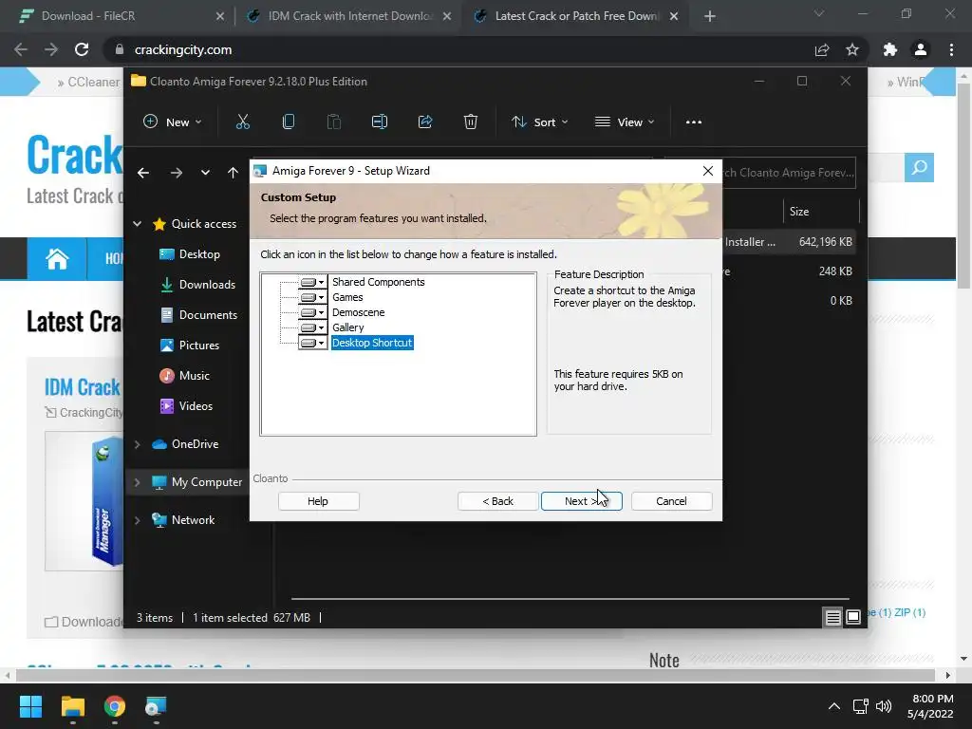
Task: Open the Gallery feature install dropdown
Action: (312, 327)
